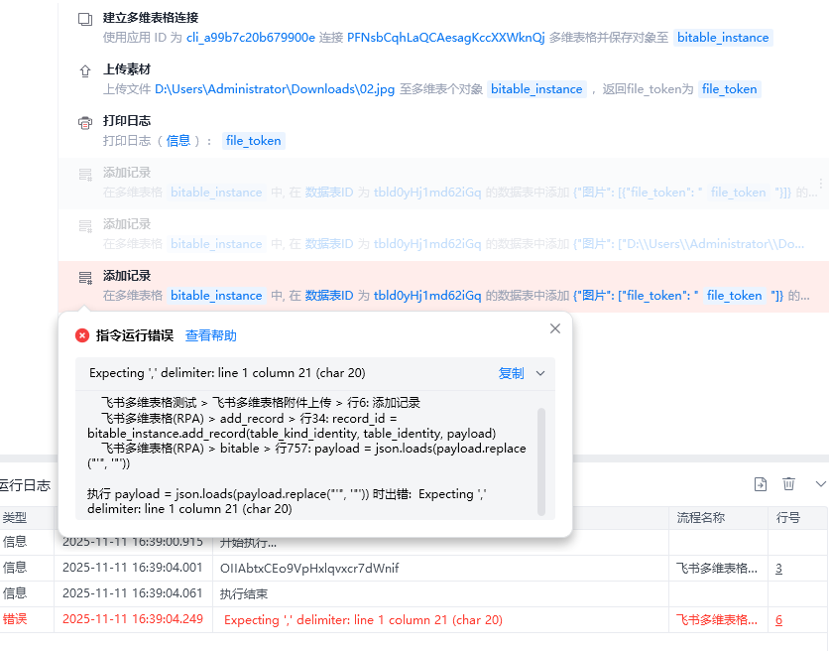This screenshot has width=829, height=651.
Task: Clear logs with the trash icon
Action: (788, 483)
